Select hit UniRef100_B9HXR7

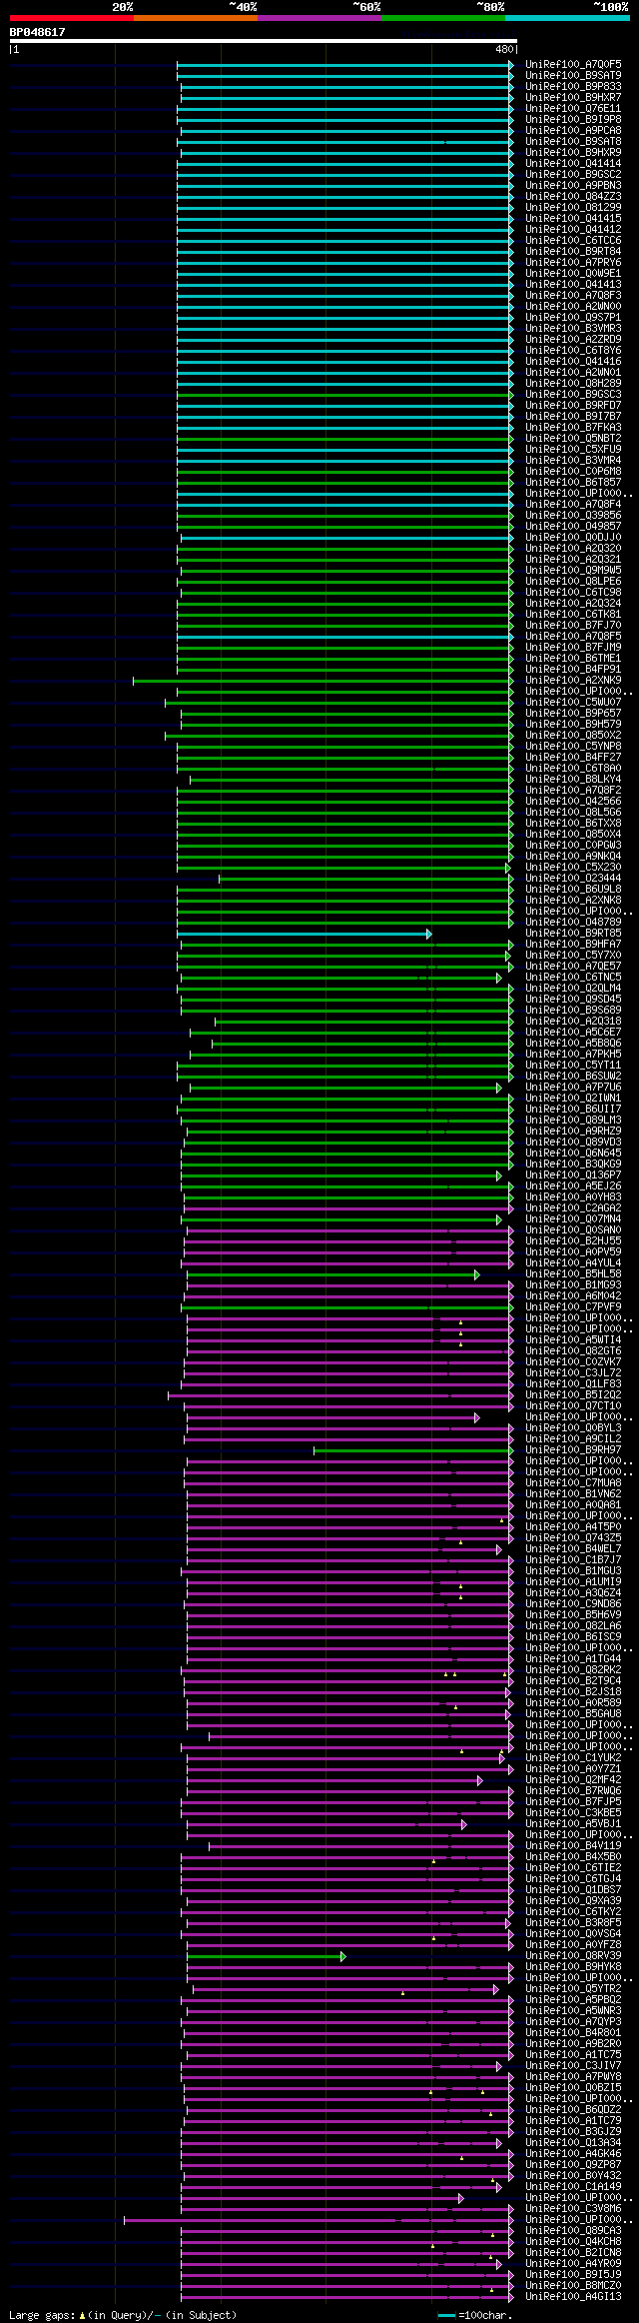(573, 98)
